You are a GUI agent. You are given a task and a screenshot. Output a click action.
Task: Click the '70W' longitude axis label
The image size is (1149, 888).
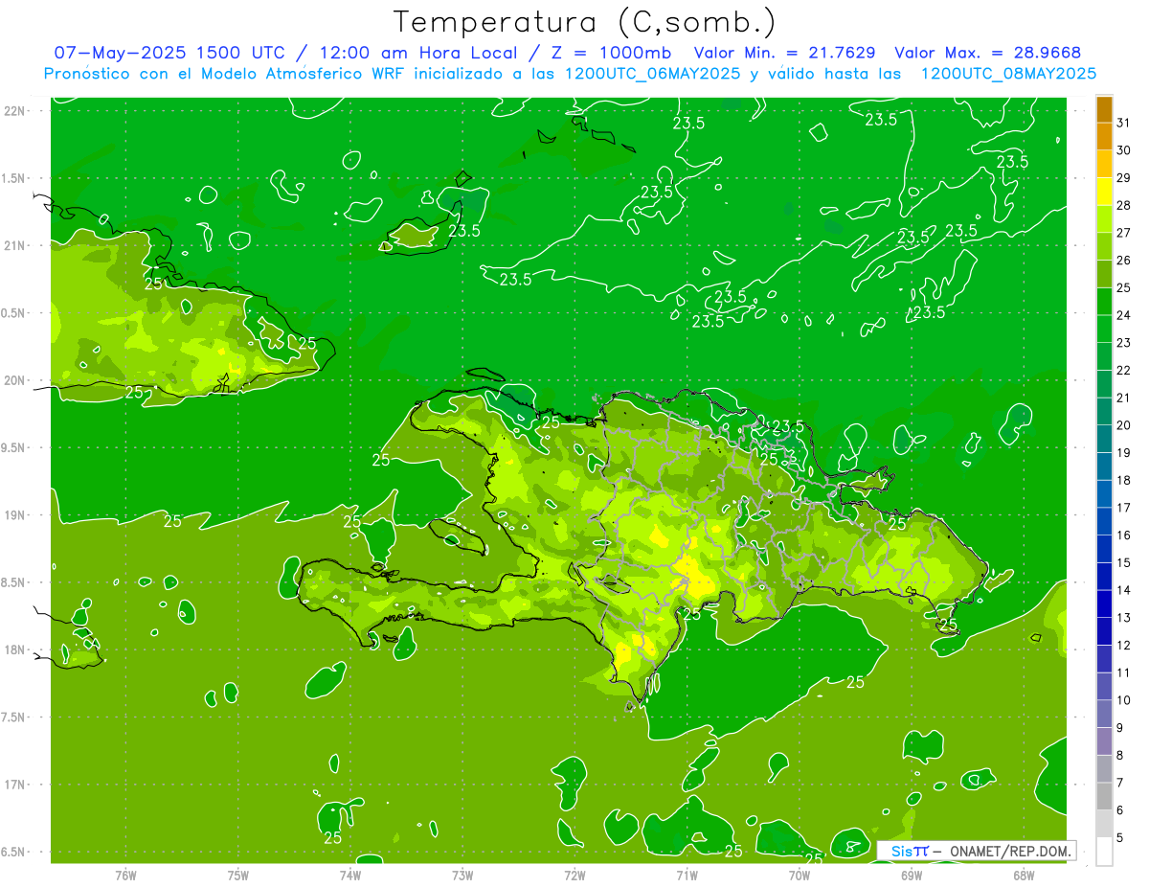pyautogui.click(x=800, y=876)
